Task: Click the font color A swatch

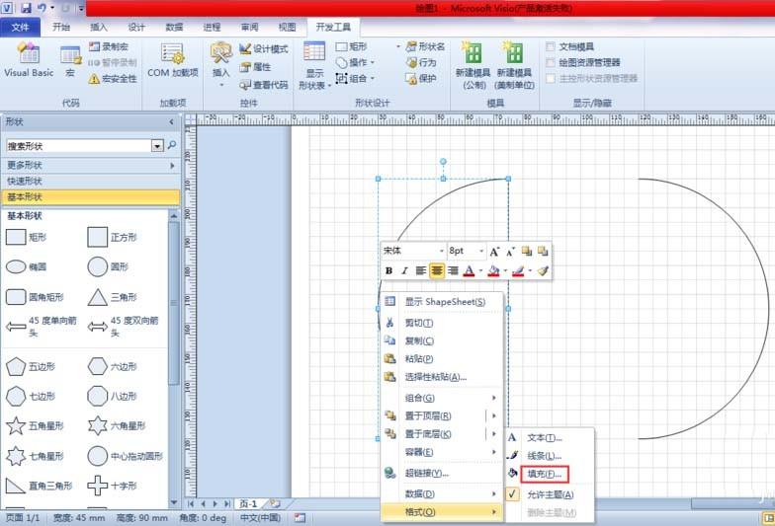Action: pyautogui.click(x=469, y=270)
